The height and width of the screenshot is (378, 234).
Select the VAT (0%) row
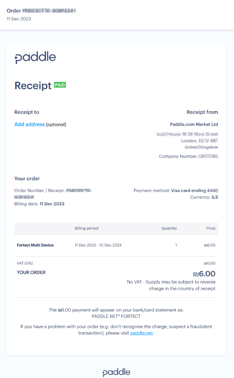[24, 263]
